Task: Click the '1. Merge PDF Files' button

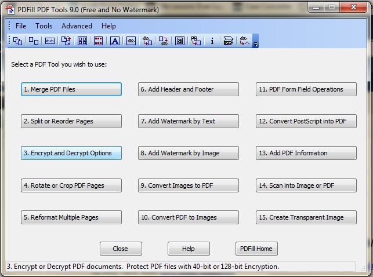Action: pyautogui.click(x=71, y=89)
